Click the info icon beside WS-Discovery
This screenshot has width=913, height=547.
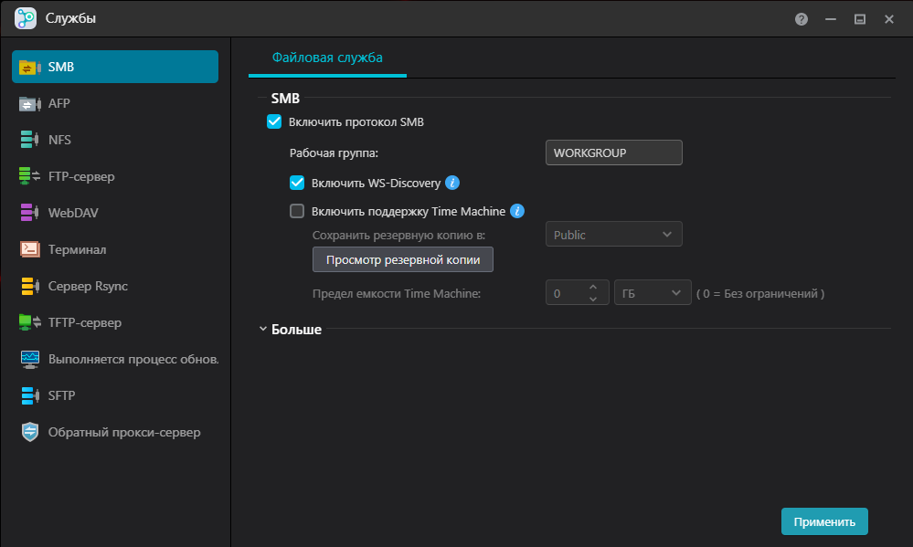452,183
